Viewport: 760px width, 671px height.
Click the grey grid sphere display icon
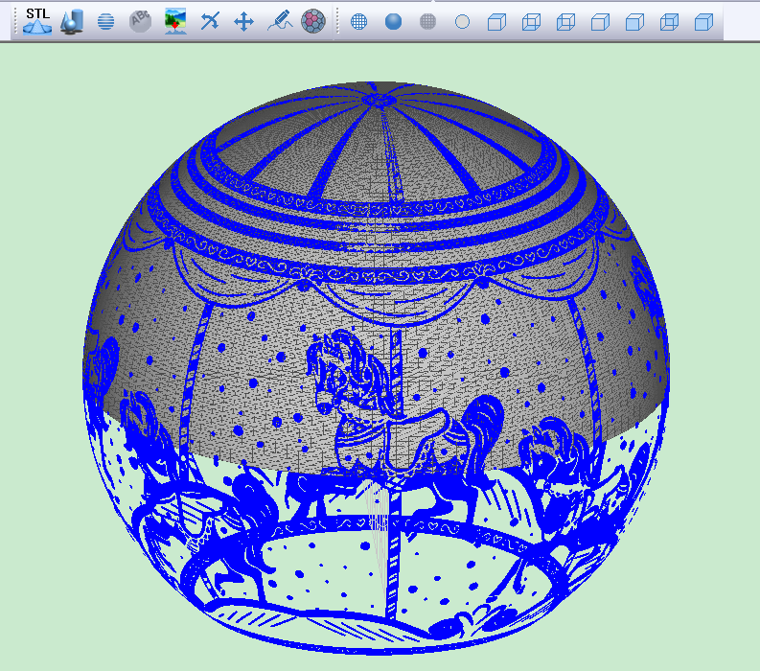[427, 22]
